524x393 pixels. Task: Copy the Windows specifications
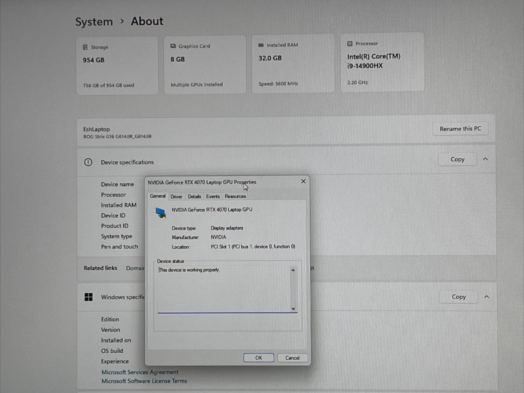tap(459, 297)
